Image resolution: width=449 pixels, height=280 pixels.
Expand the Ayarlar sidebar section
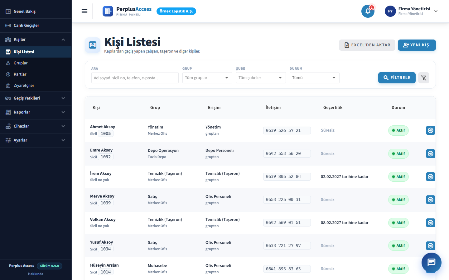click(x=36, y=140)
